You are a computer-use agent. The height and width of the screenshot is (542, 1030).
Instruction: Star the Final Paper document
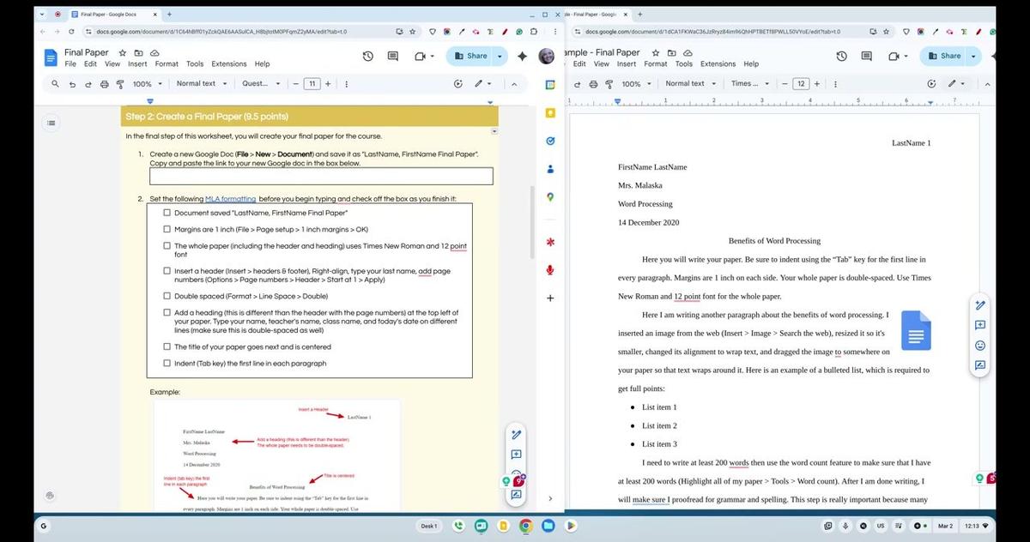point(123,52)
